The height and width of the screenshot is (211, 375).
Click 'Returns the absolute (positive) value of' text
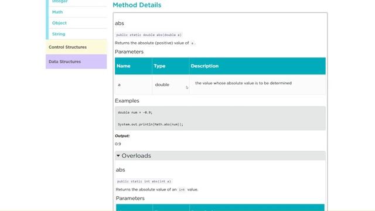click(152, 43)
